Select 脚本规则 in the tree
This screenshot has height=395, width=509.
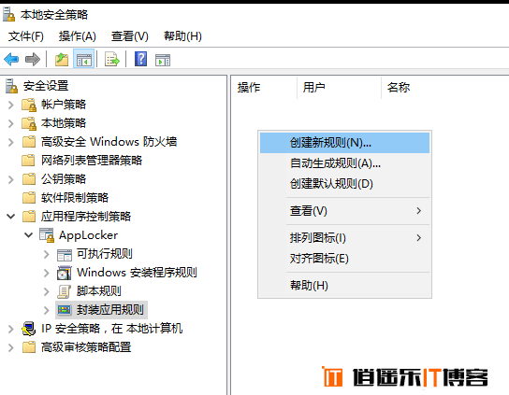coord(98,291)
